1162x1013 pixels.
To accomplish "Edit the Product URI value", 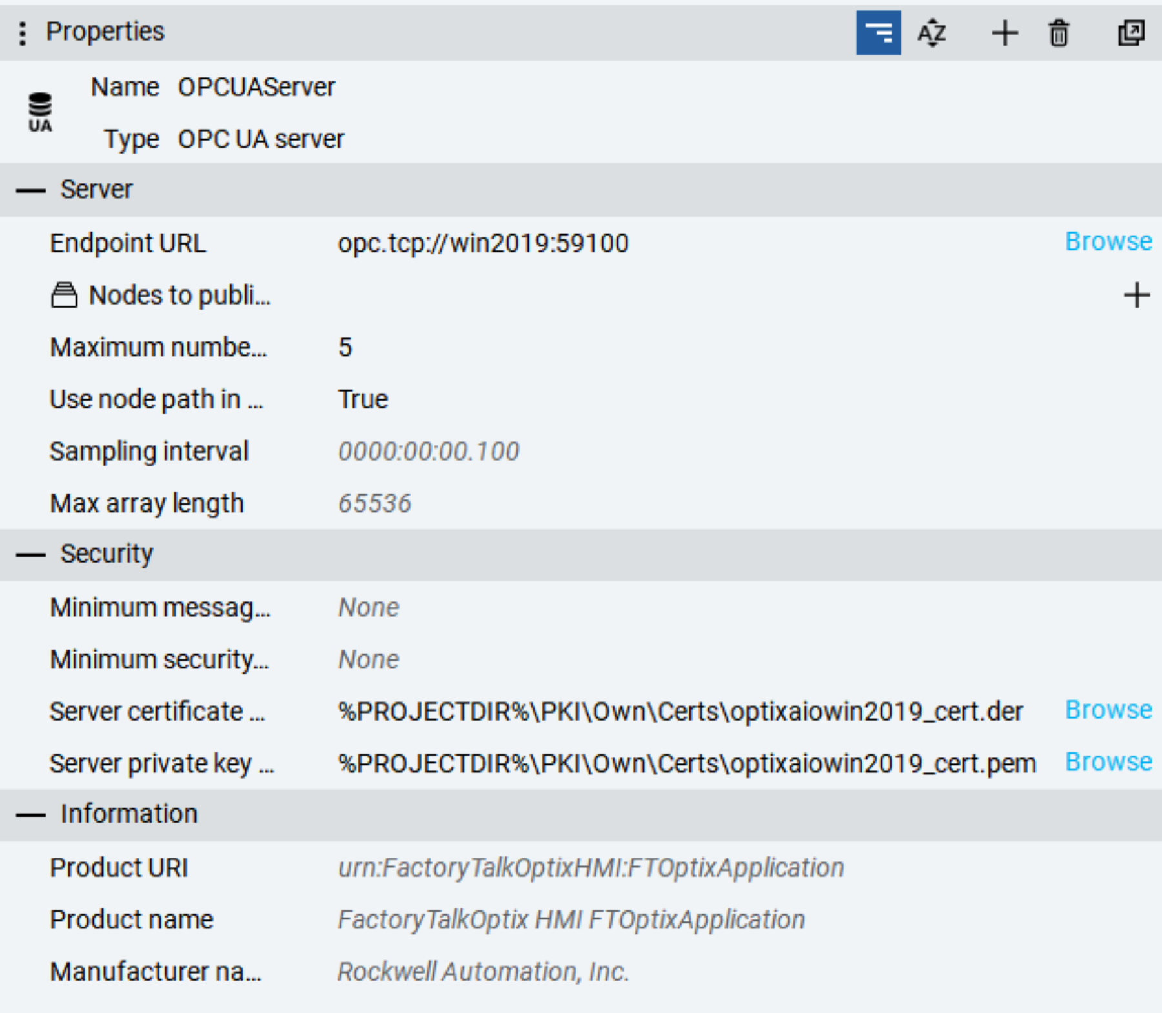I will (x=591, y=868).
